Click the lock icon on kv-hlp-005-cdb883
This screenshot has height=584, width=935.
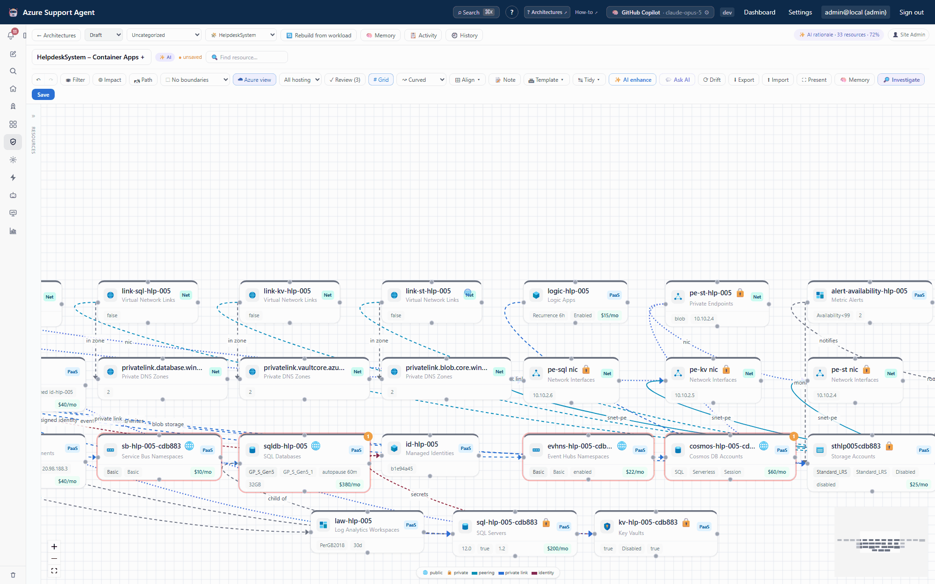[x=686, y=522]
